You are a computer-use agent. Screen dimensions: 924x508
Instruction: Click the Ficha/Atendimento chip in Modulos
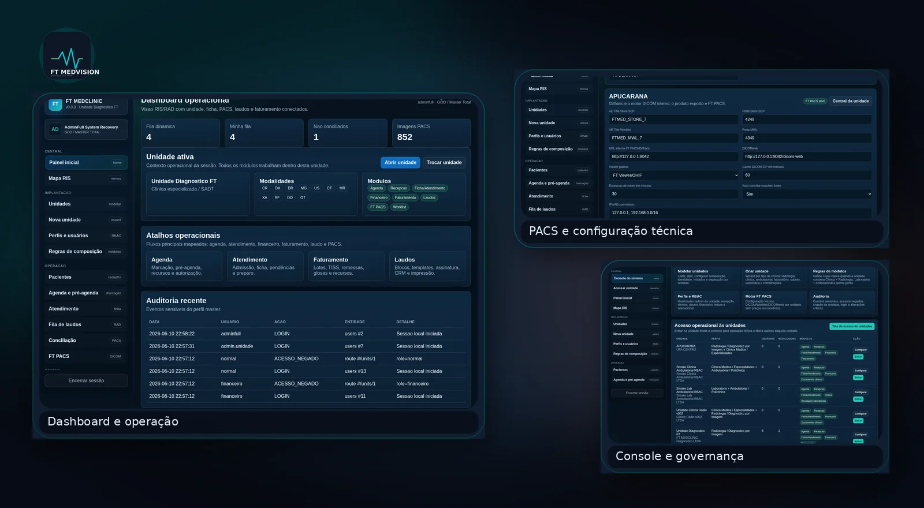tap(430, 188)
